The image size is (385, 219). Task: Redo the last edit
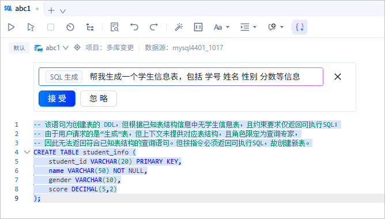(154, 27)
